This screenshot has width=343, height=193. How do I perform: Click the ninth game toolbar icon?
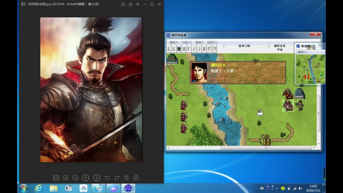tap(210, 49)
